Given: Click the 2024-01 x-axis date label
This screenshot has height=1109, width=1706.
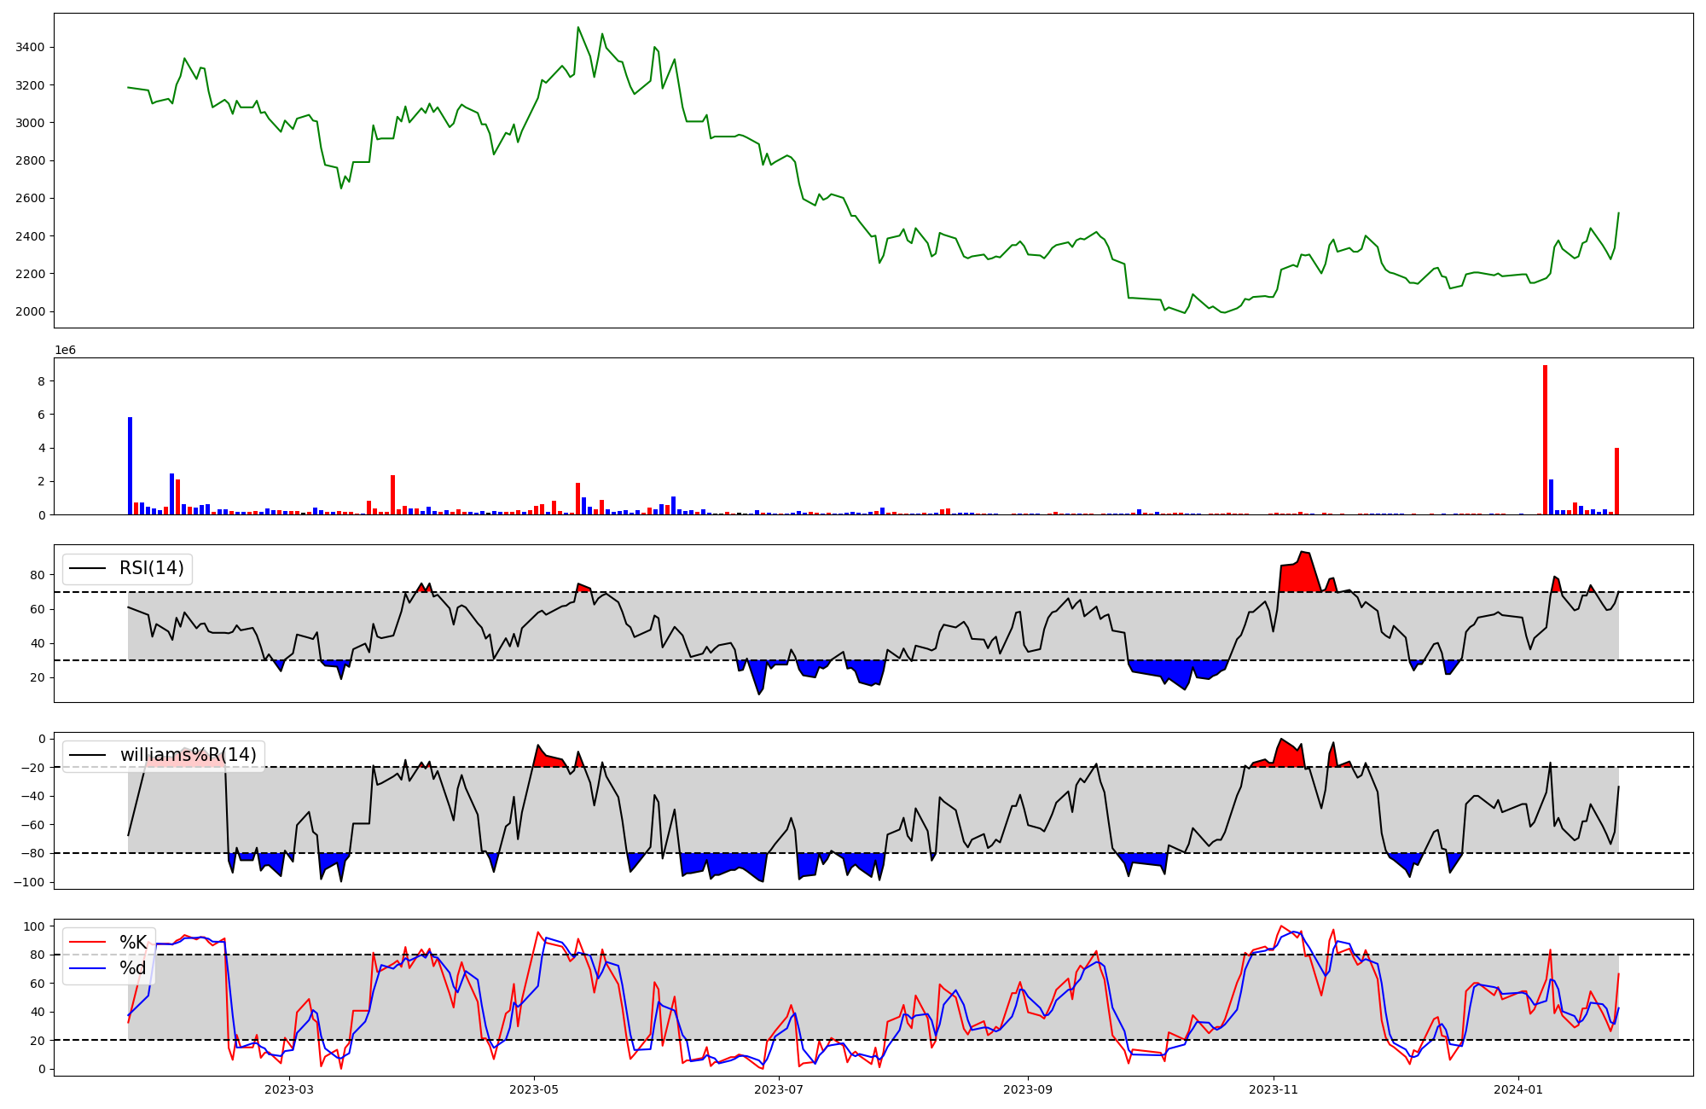Looking at the screenshot, I should click(1519, 1089).
